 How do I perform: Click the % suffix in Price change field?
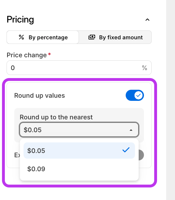click(x=145, y=68)
